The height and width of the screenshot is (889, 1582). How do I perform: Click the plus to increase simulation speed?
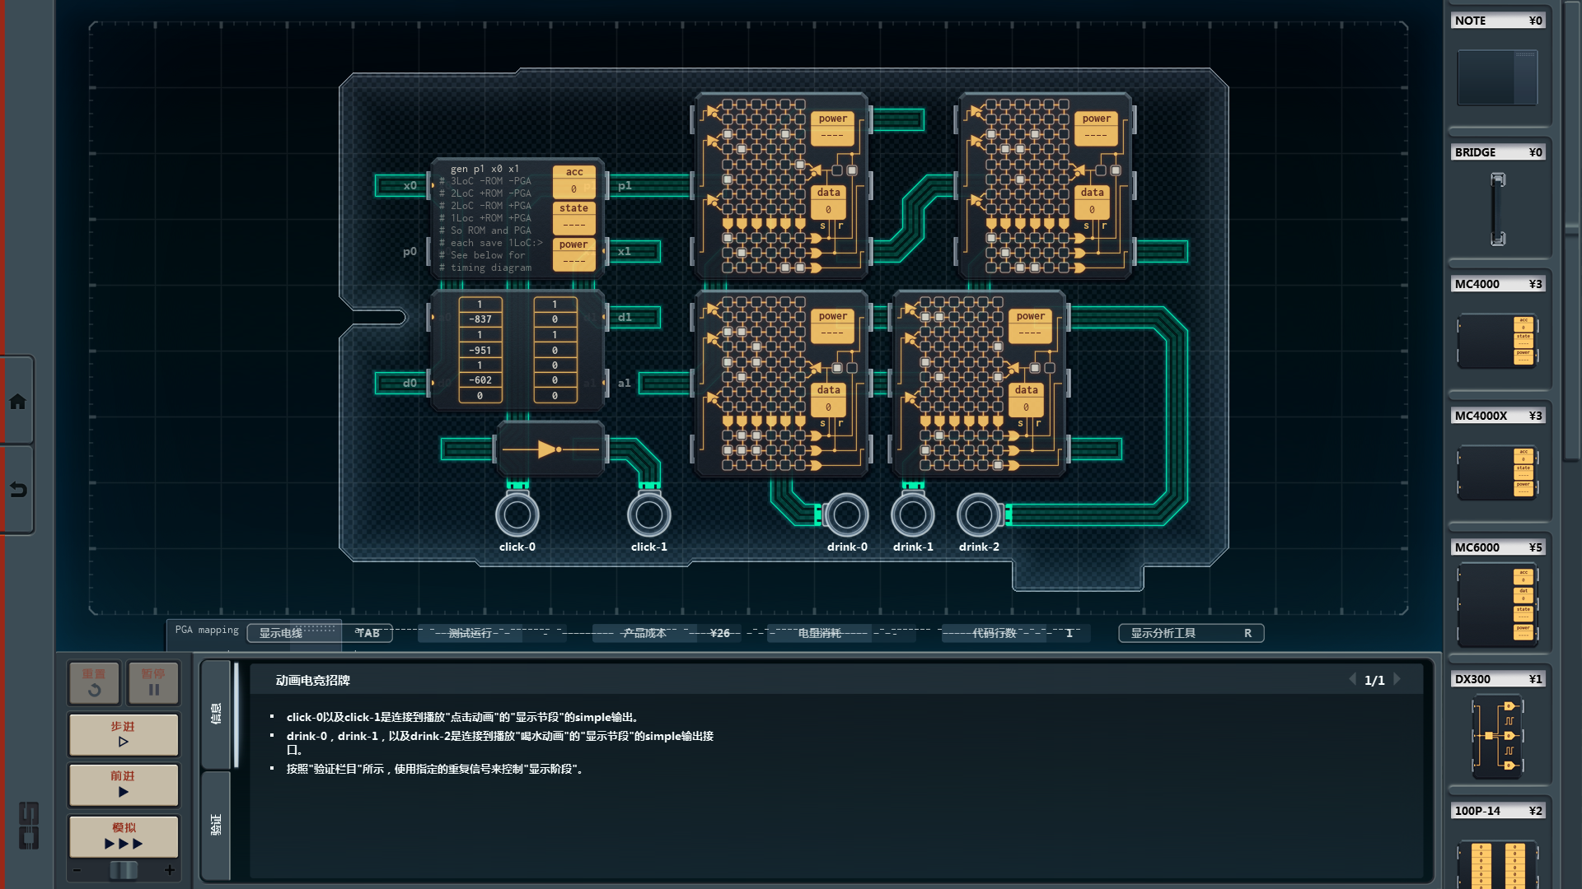[x=170, y=870]
